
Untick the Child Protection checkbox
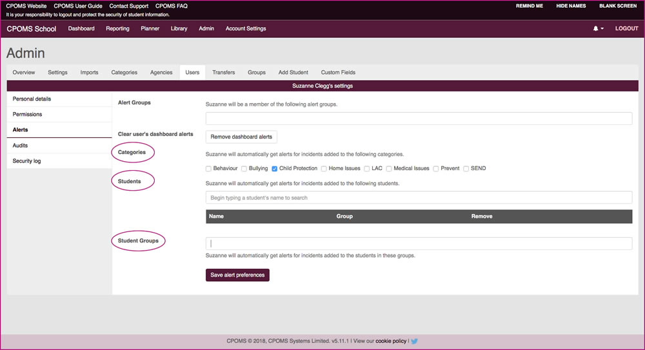pos(274,169)
